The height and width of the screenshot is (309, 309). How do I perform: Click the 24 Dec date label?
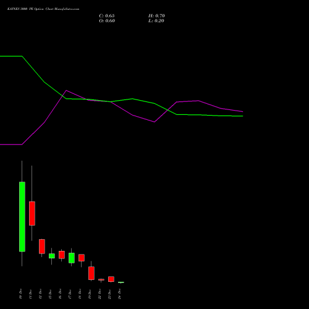point(119,294)
